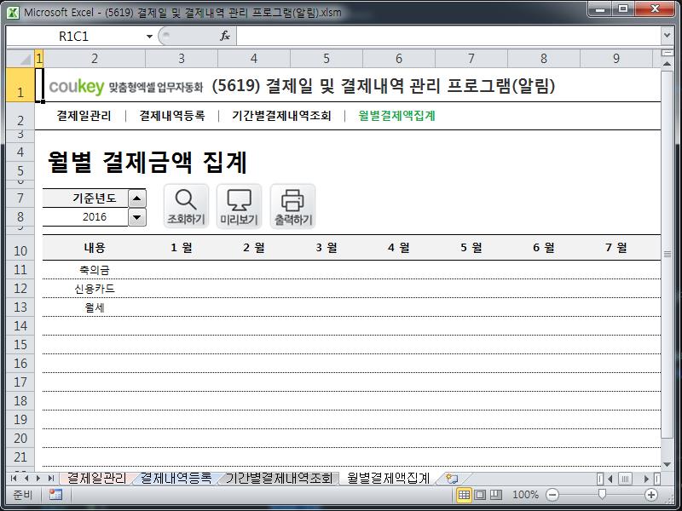Click the horizontal scrollbar right arrow
The width and height of the screenshot is (682, 511).
click(x=647, y=479)
